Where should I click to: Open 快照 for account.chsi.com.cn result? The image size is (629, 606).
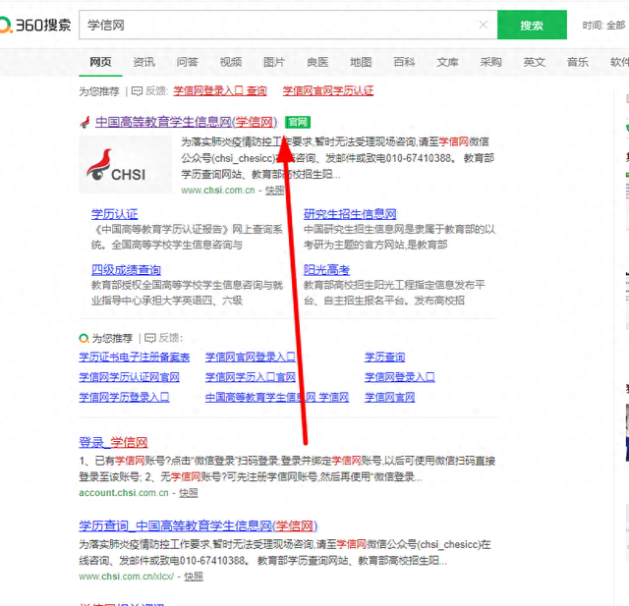pyautogui.click(x=189, y=493)
